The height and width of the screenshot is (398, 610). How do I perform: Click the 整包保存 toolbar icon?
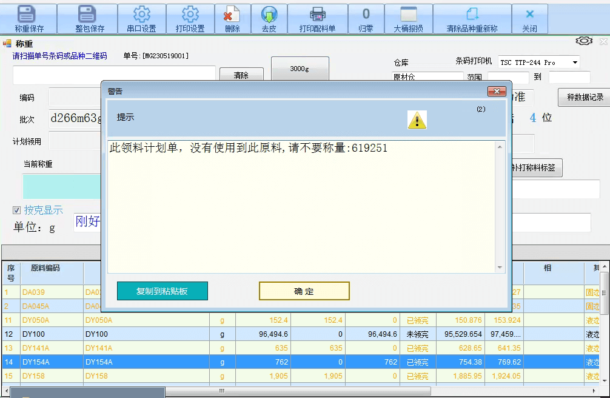pos(89,15)
